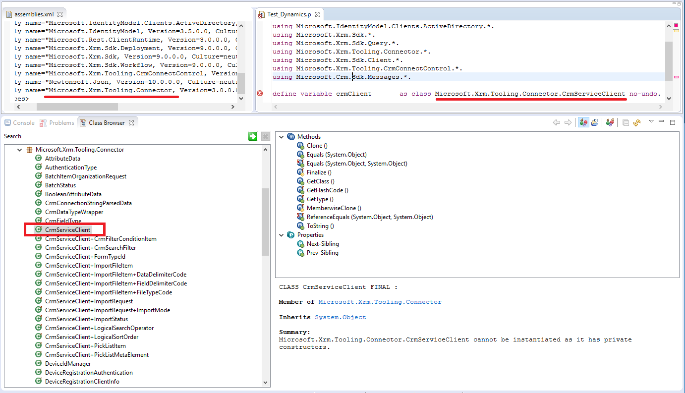The image size is (685, 393).
Task: Select the AuthenticationType class
Action: point(71,168)
